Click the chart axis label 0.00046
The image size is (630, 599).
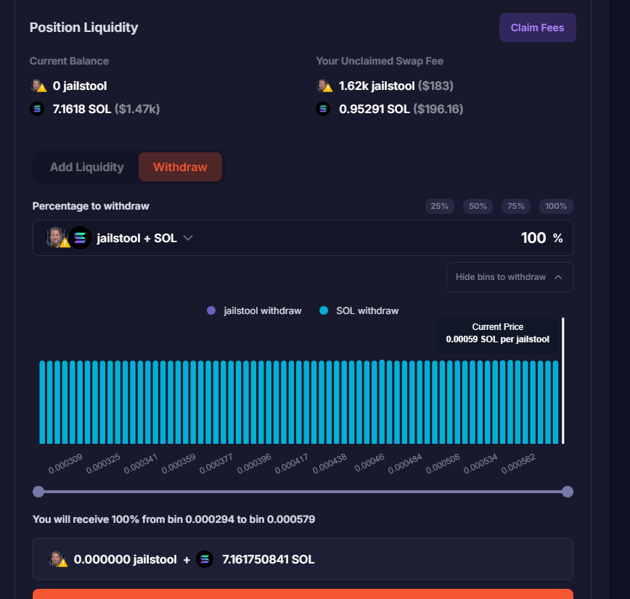(x=369, y=463)
